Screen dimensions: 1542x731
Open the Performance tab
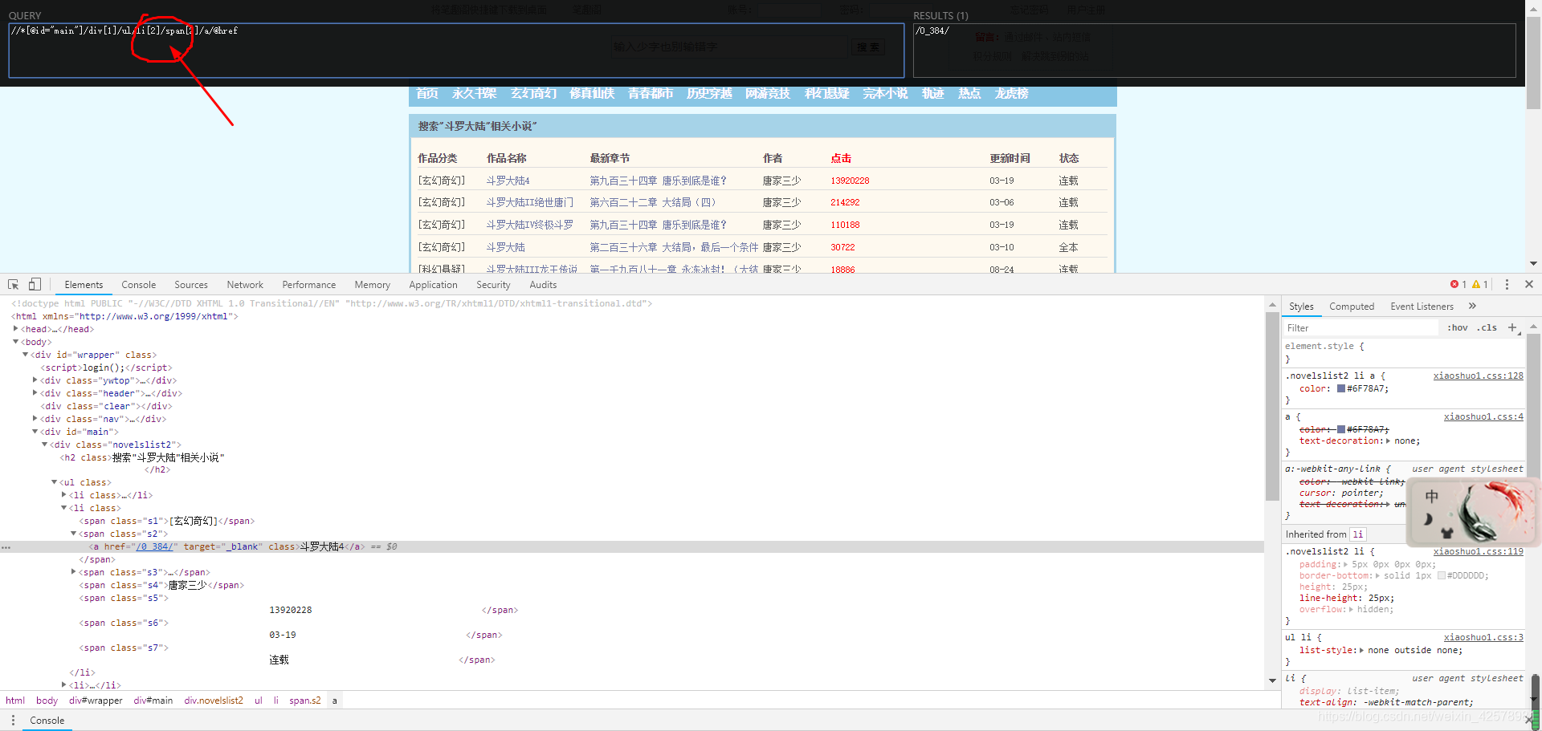pyautogui.click(x=309, y=285)
